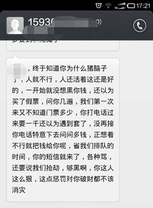153x208 pixels.
Task: Tap the line beginning 买了假票
Action: click(63, 102)
